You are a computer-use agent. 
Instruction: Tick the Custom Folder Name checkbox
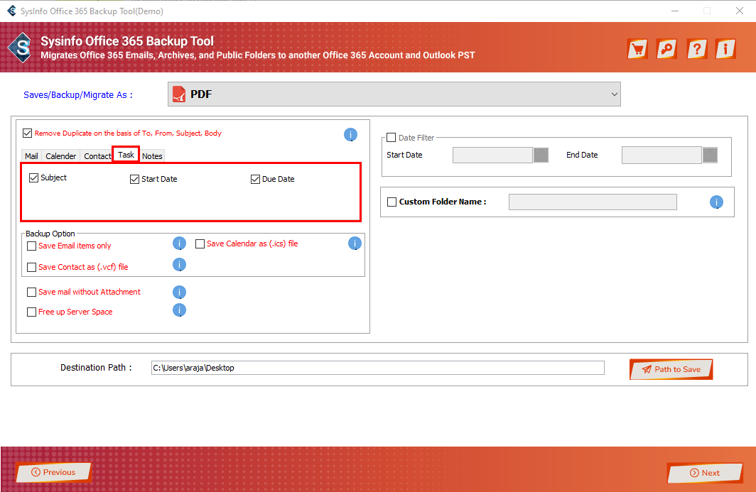coord(392,202)
